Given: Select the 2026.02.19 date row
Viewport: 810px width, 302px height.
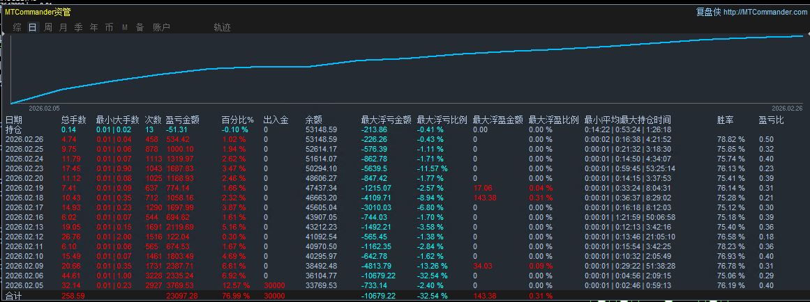Looking at the screenshot, I should (24, 188).
